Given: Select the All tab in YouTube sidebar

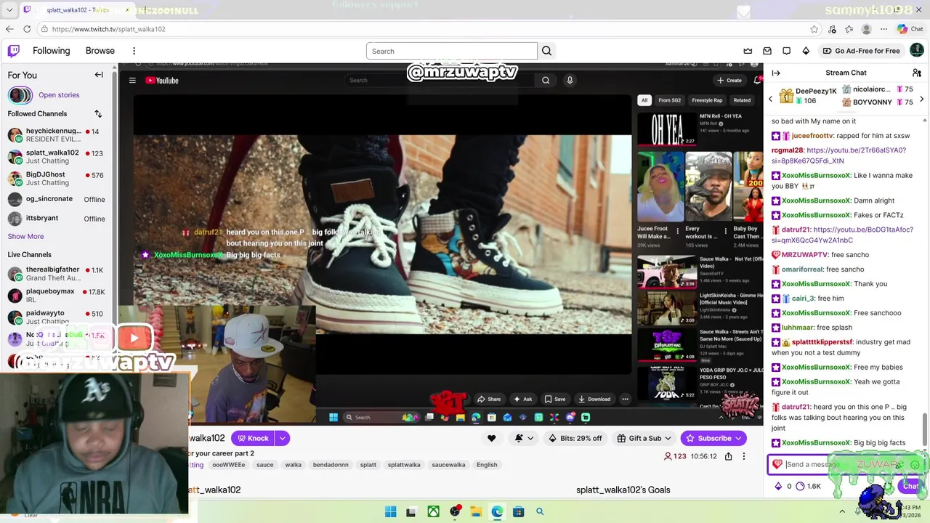Looking at the screenshot, I should click(644, 100).
